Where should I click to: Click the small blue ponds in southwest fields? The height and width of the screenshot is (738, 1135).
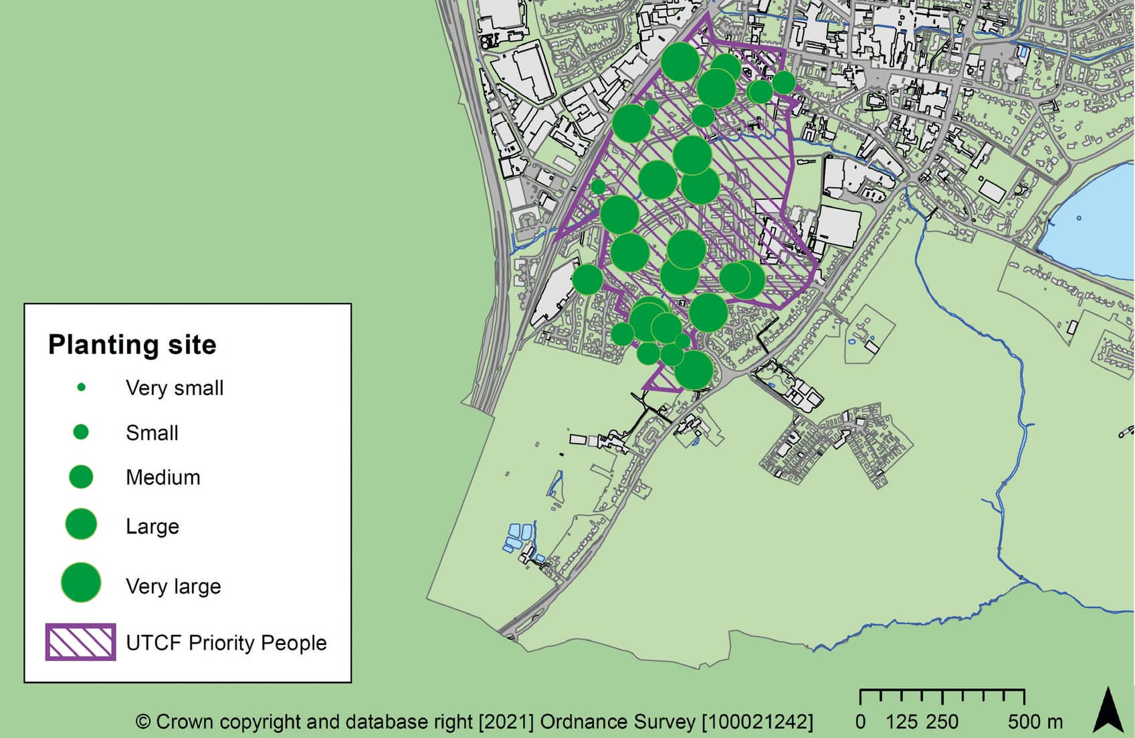[518, 539]
